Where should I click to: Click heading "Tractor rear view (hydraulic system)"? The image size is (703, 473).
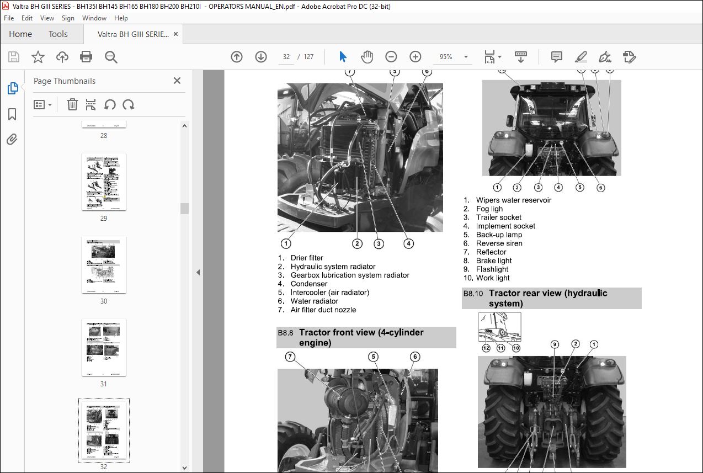548,298
